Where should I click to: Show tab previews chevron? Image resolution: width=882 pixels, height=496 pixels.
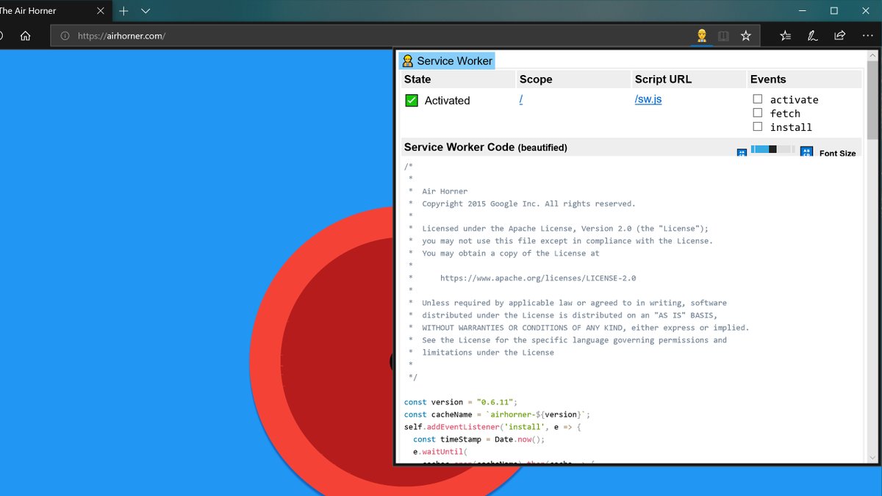pos(146,11)
